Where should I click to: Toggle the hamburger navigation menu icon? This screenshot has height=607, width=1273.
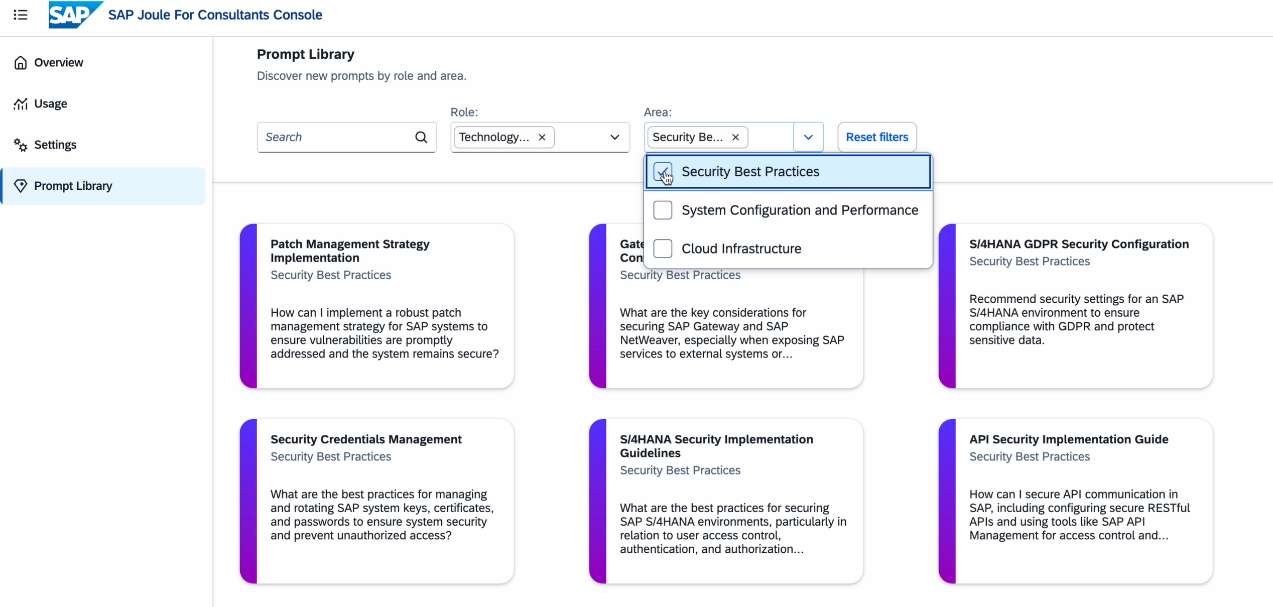(20, 15)
